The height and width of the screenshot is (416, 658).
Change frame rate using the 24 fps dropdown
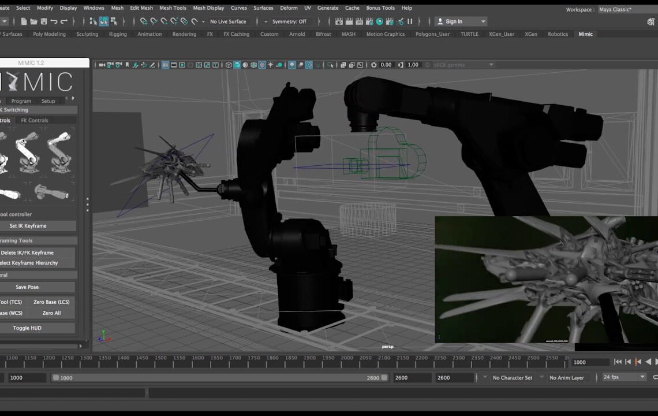pyautogui.click(x=622, y=377)
